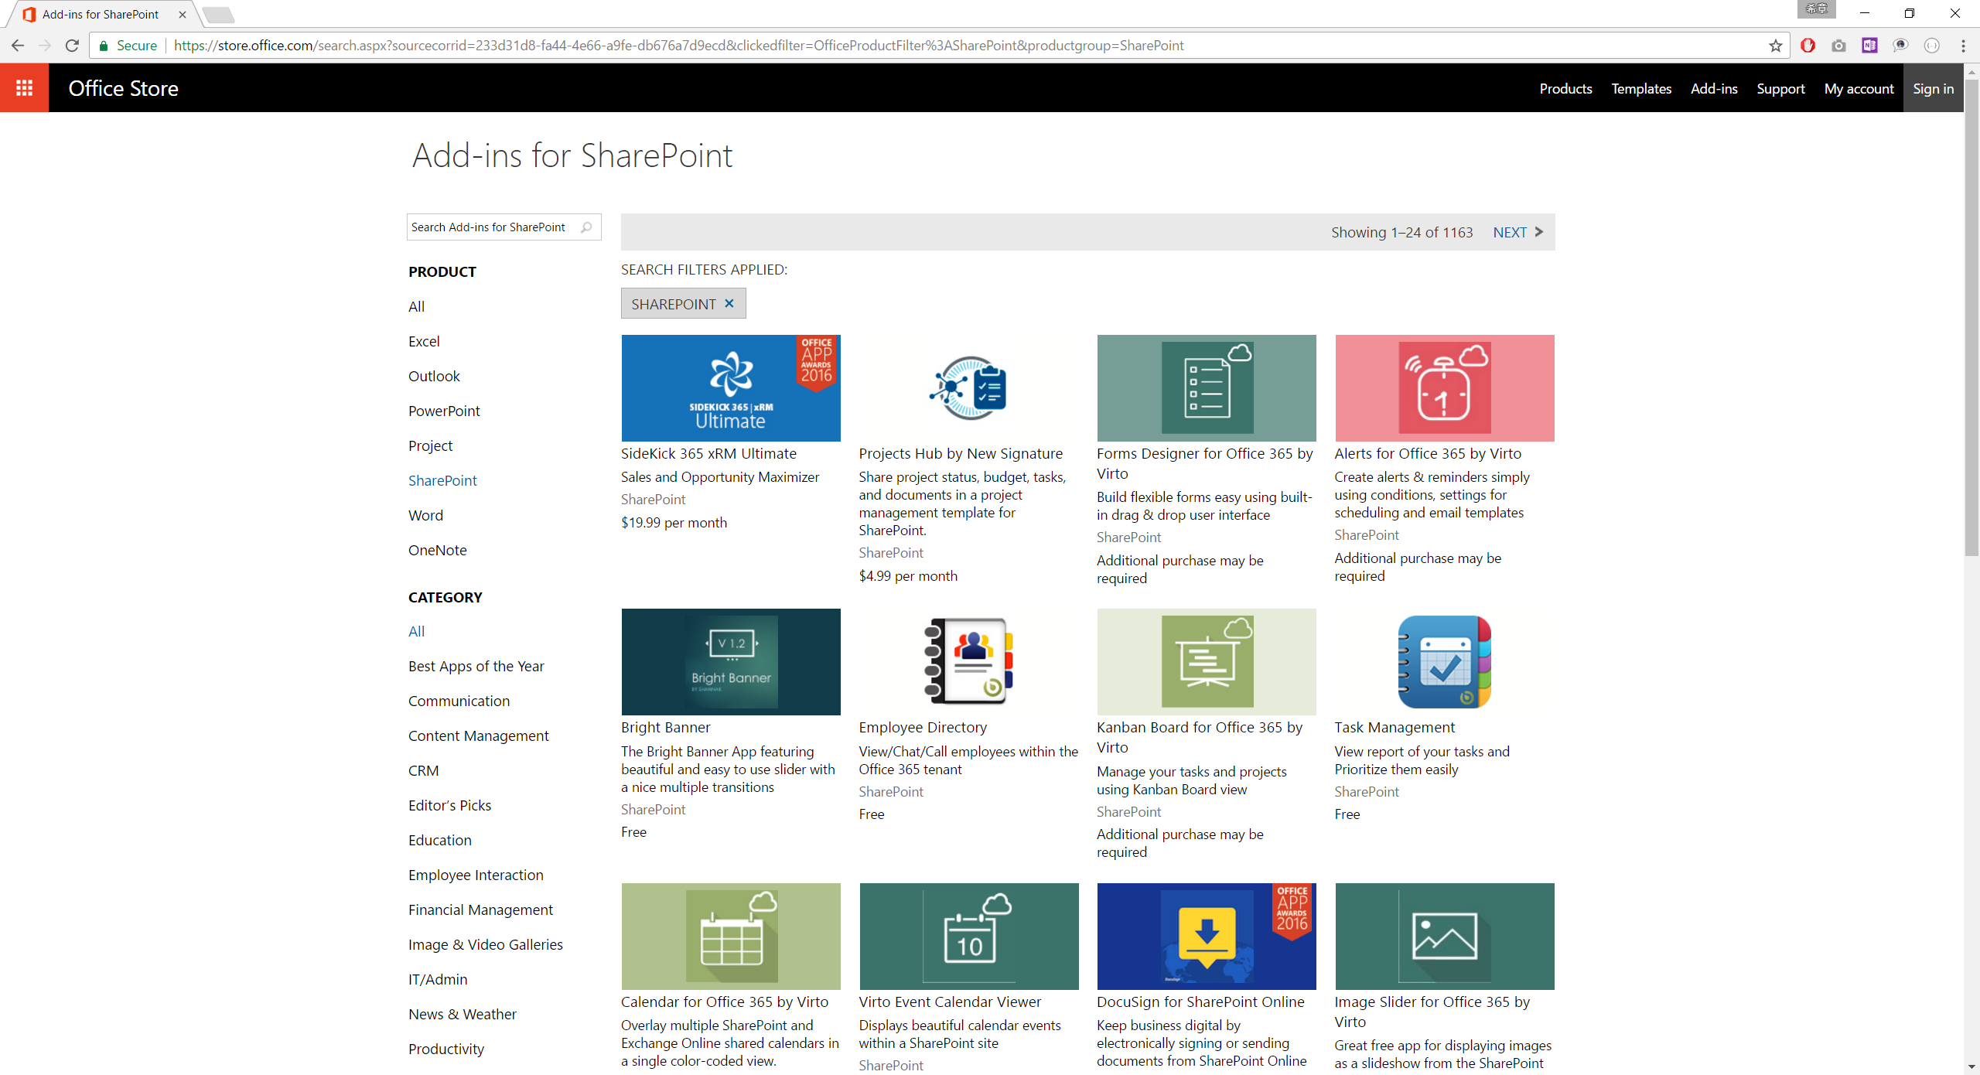Viewport: 1980px width, 1075px height.
Task: Click the Task Management app icon
Action: click(x=1444, y=660)
